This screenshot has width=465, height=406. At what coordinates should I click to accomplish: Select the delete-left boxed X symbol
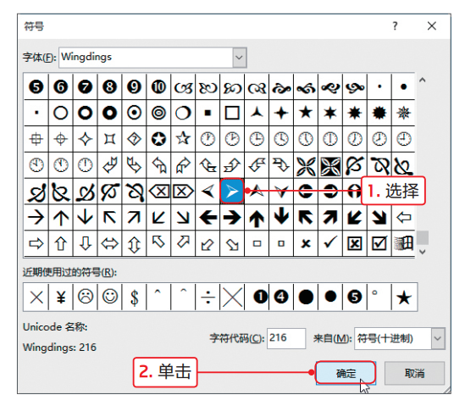pos(159,191)
